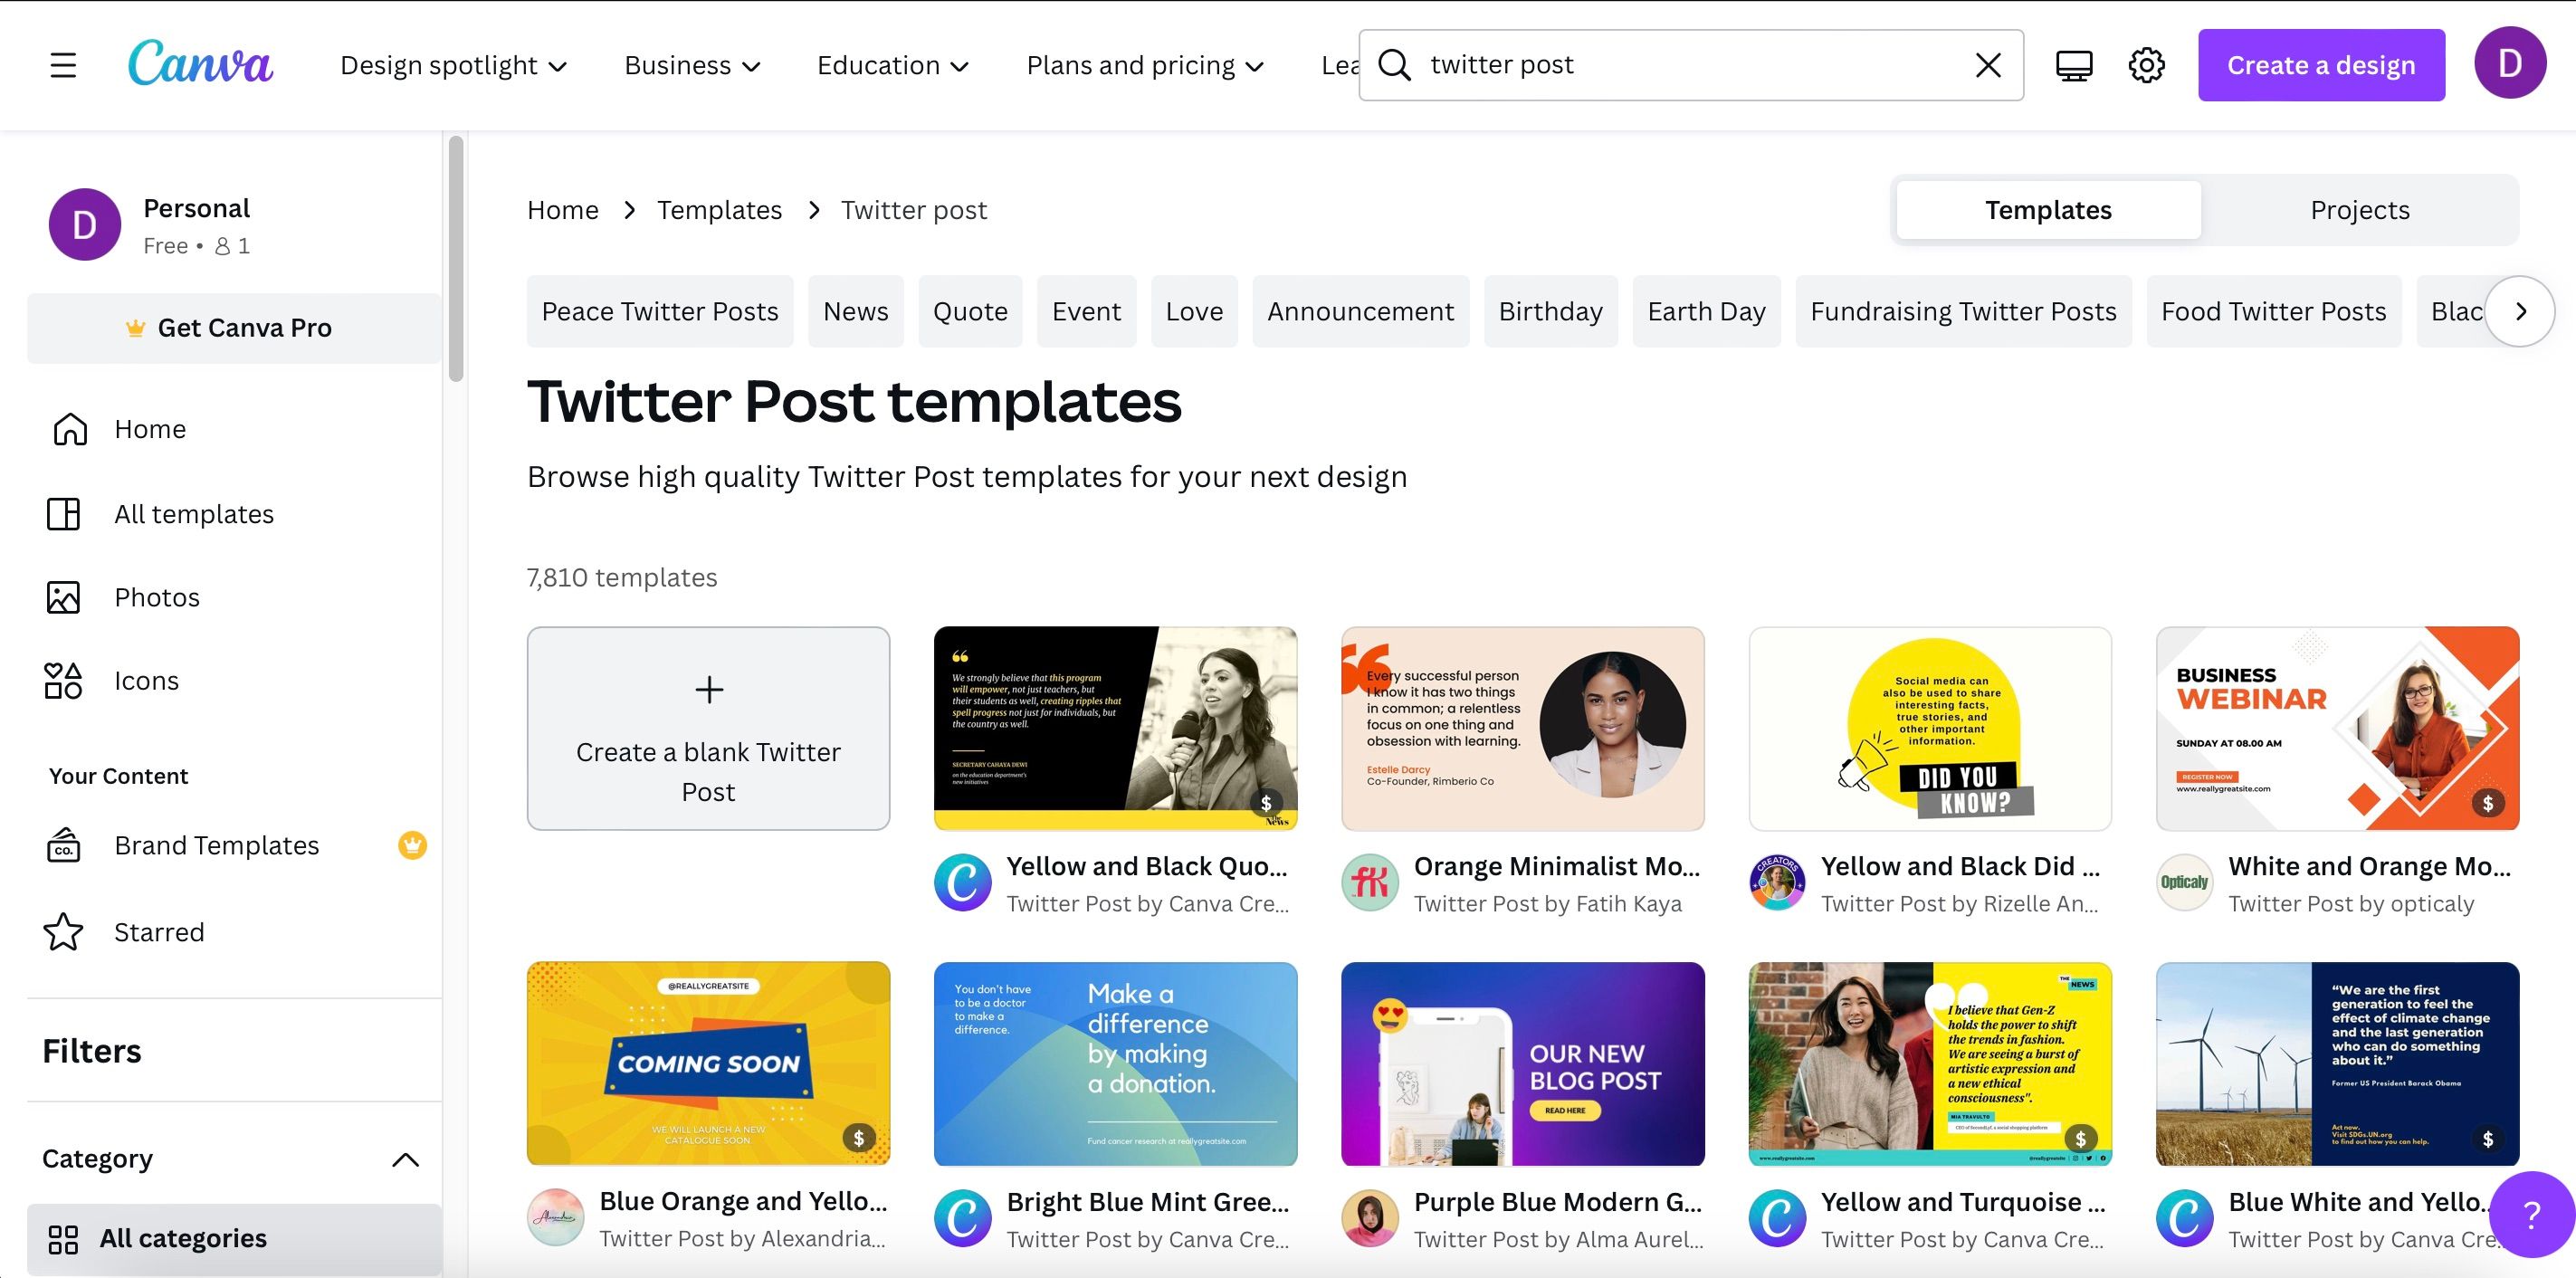Click the Photos sidebar icon
The height and width of the screenshot is (1278, 2576).
coord(63,597)
